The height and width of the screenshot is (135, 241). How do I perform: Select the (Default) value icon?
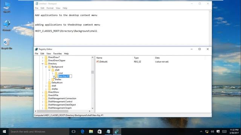point(98,61)
